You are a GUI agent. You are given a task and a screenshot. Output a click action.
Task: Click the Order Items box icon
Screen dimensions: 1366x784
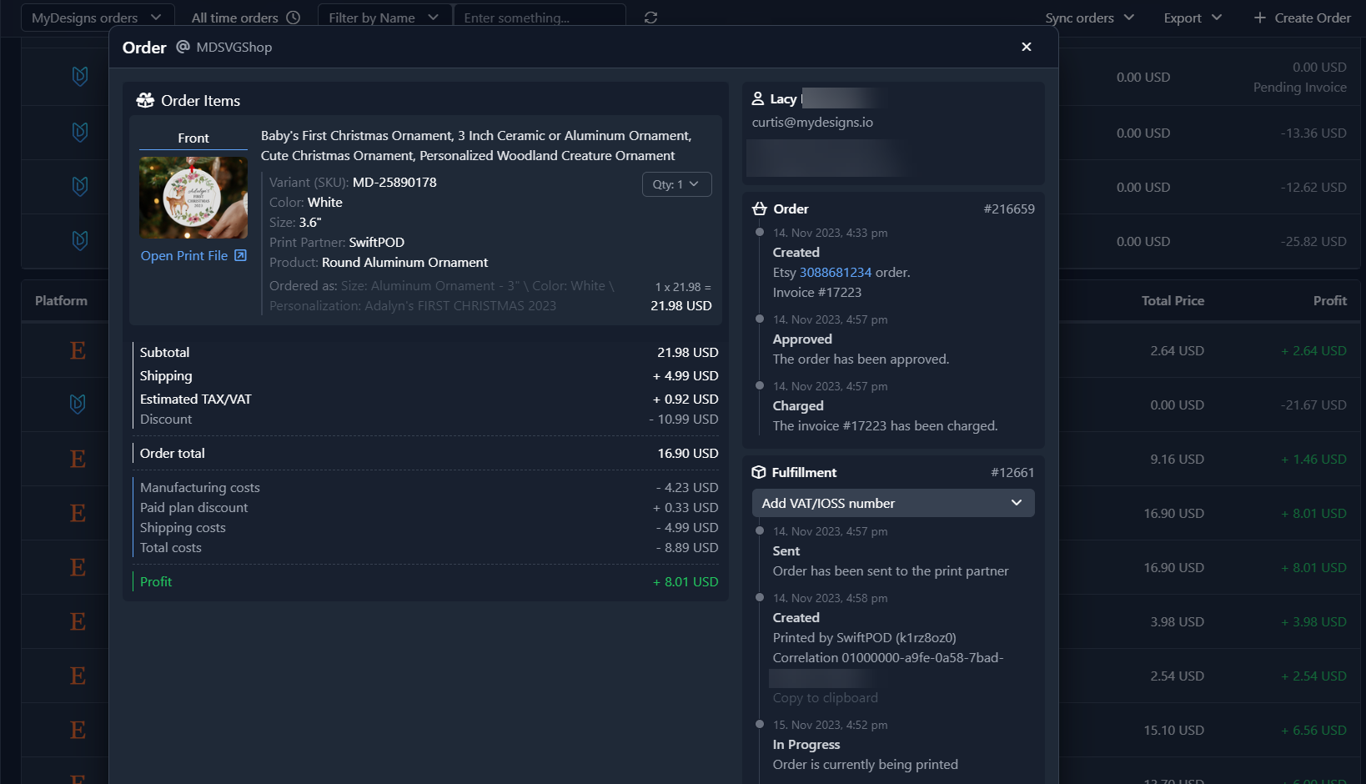tap(145, 100)
